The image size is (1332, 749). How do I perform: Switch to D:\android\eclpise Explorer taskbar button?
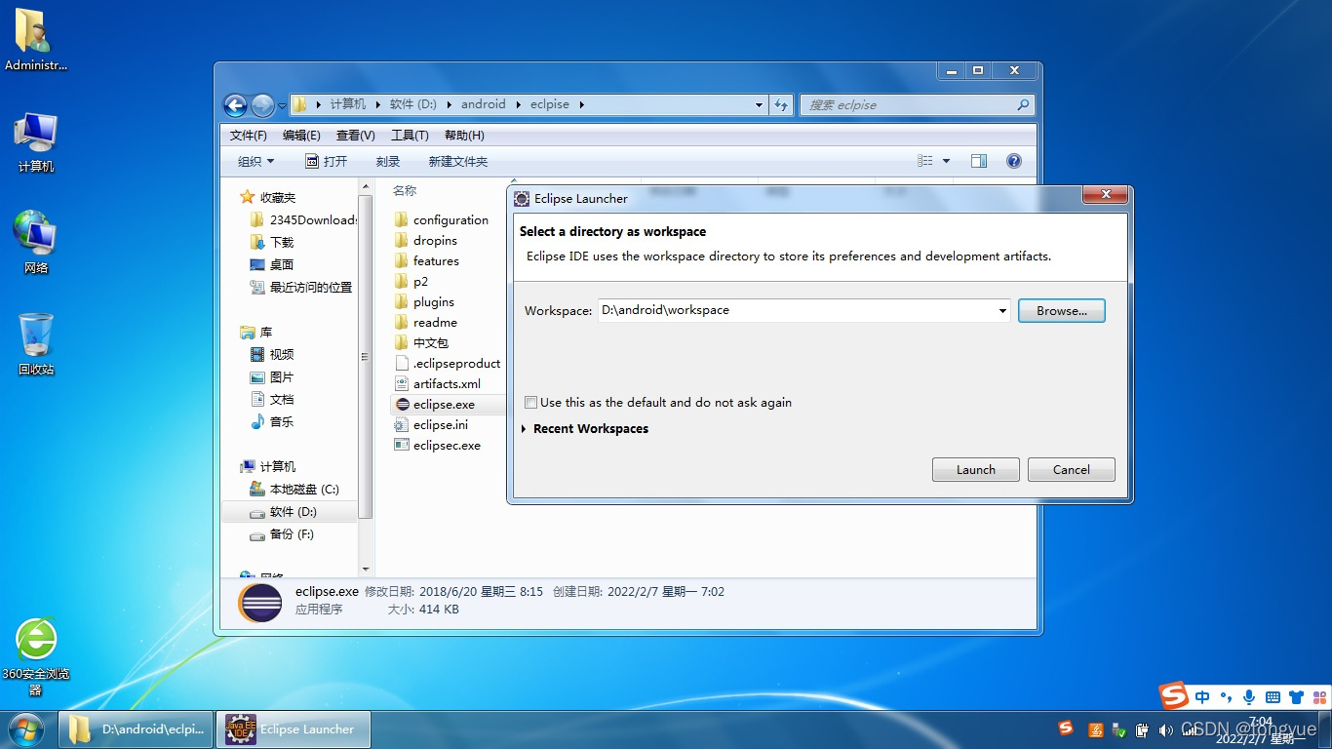coord(137,729)
